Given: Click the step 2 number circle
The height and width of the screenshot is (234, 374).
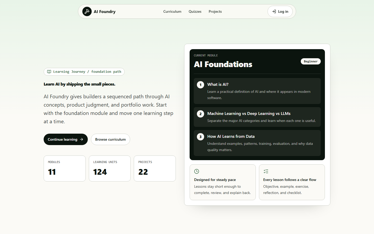Looking at the screenshot, I should [201, 114].
